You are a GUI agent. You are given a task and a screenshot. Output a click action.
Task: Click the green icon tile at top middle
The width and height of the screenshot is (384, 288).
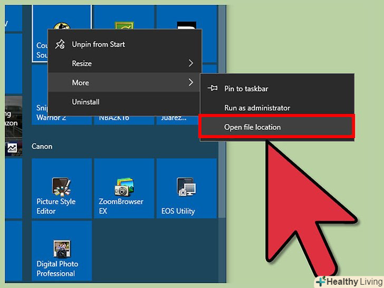coord(124,26)
